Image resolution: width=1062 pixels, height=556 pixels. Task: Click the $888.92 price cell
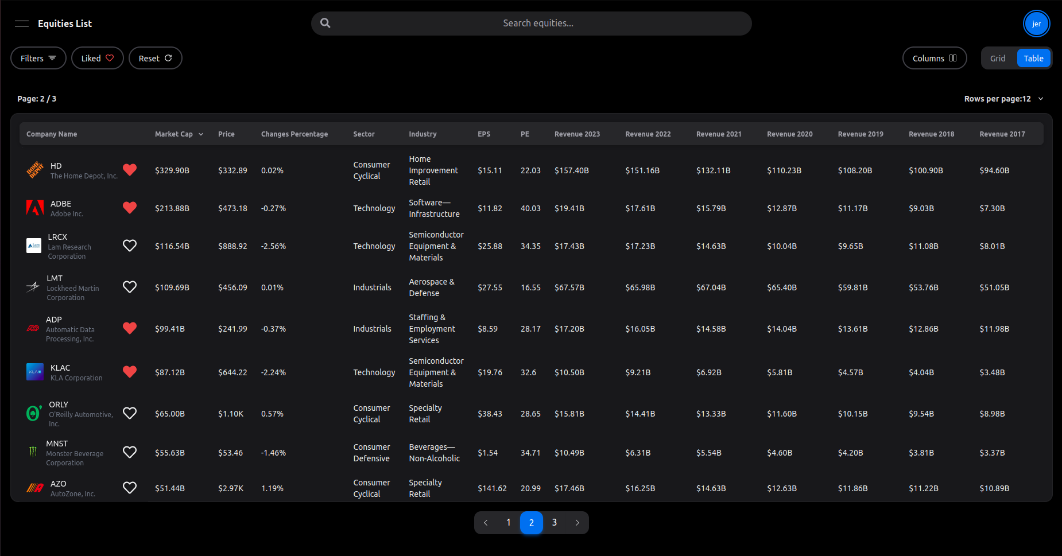[x=232, y=246]
